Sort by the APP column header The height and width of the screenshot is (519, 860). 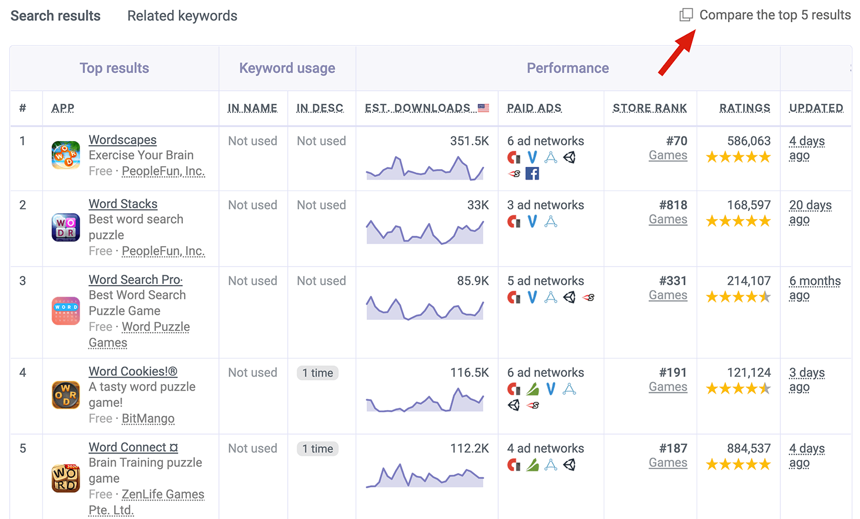point(63,108)
